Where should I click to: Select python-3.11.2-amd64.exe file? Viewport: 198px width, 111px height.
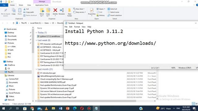click(50, 36)
